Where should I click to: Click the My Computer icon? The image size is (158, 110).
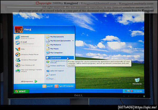click(x=48, y=53)
